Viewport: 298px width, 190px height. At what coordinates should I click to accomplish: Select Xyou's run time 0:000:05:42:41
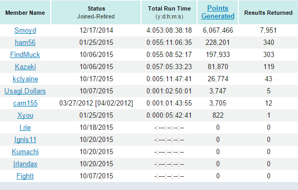click(x=169, y=116)
